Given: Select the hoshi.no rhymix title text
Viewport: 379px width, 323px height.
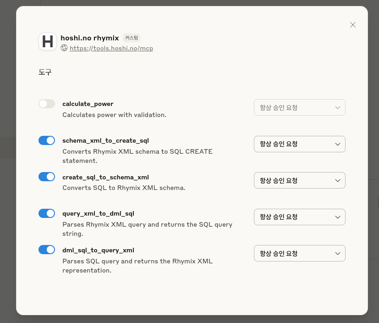Looking at the screenshot, I should (90, 38).
